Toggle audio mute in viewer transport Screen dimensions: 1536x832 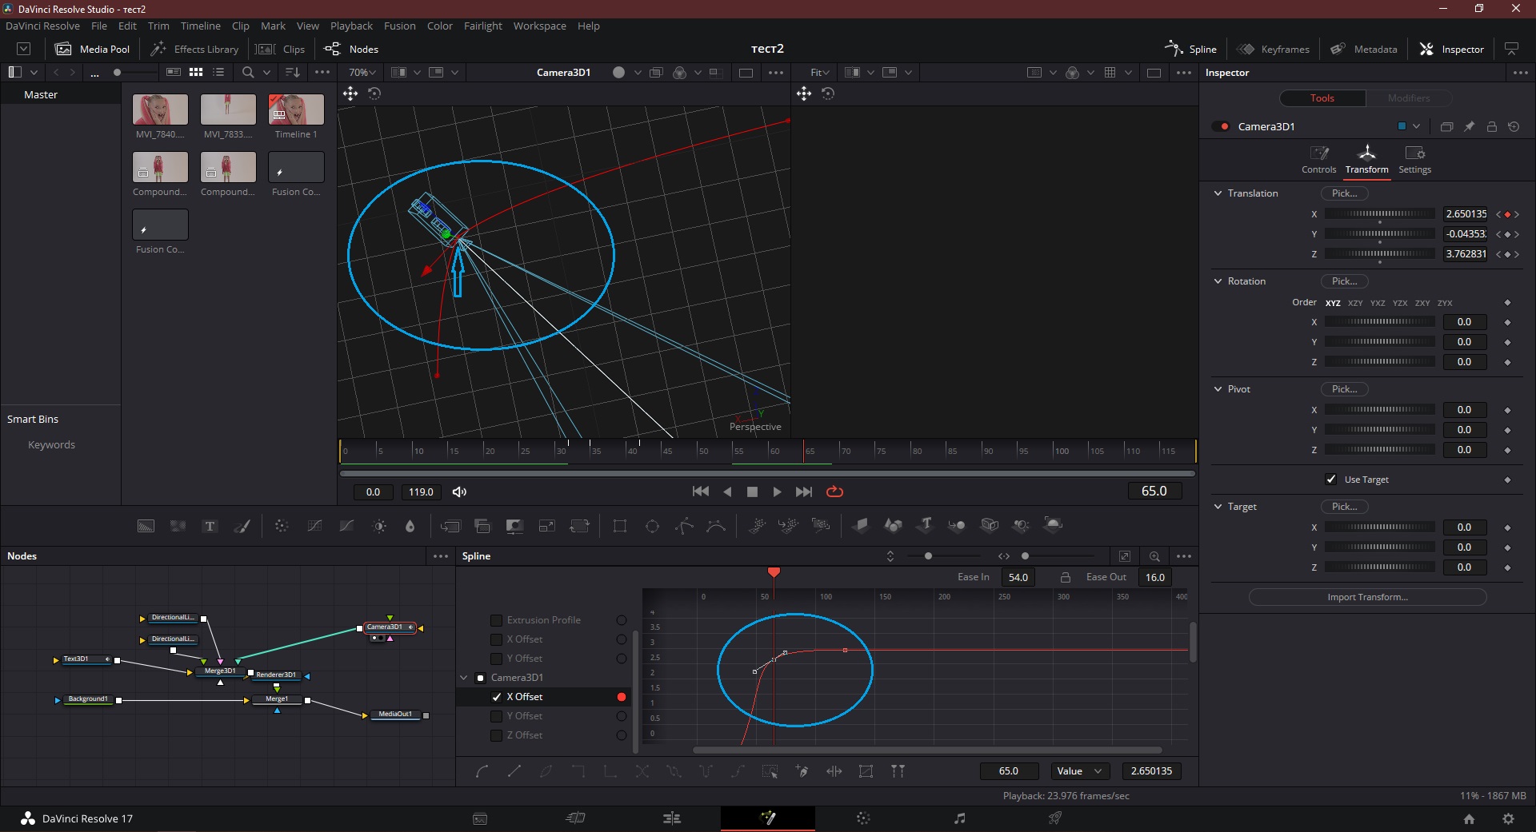pyautogui.click(x=459, y=492)
